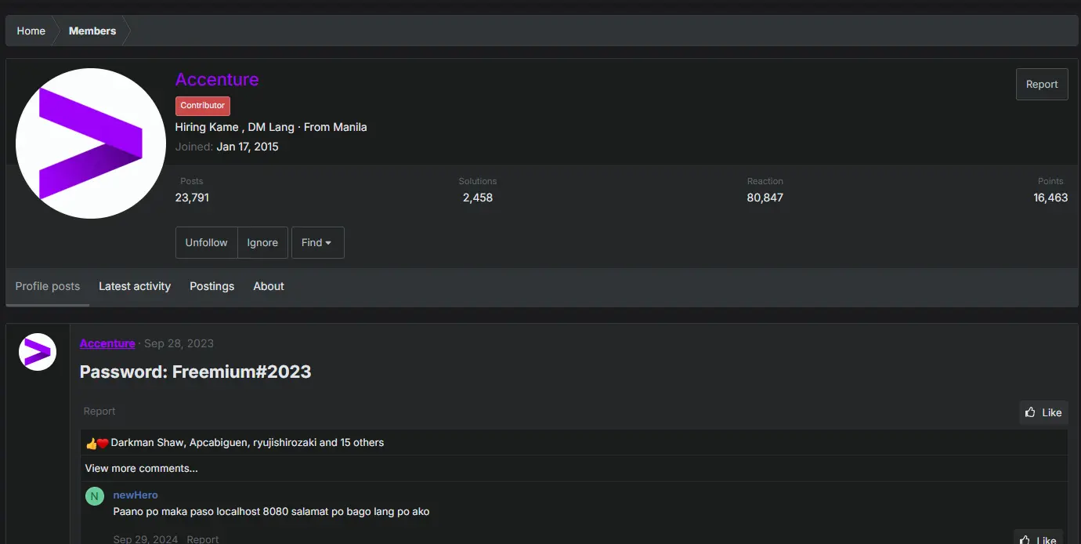The height and width of the screenshot is (544, 1081).
Task: Click the Reaction count 80,847
Action: click(765, 198)
